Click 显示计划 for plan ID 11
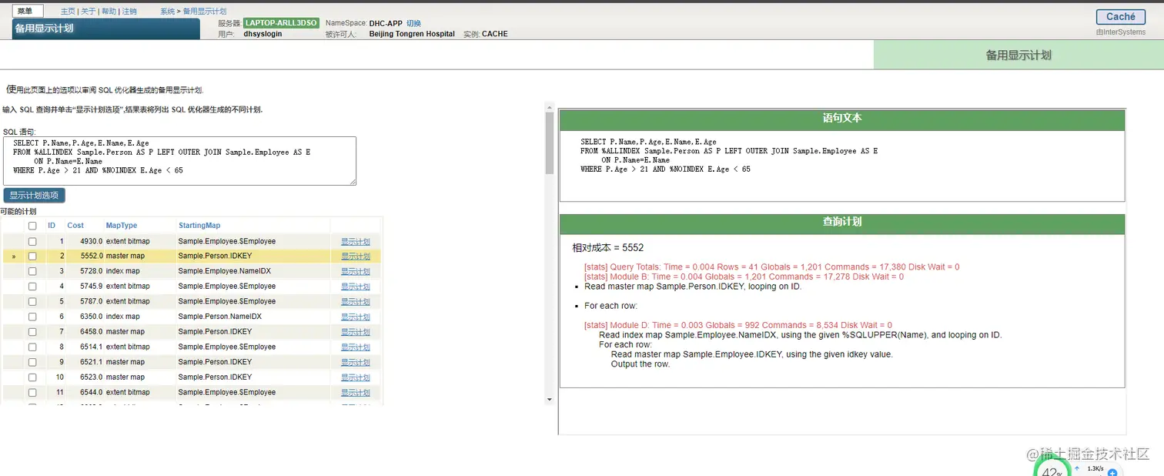The image size is (1164, 476). pyautogui.click(x=356, y=392)
